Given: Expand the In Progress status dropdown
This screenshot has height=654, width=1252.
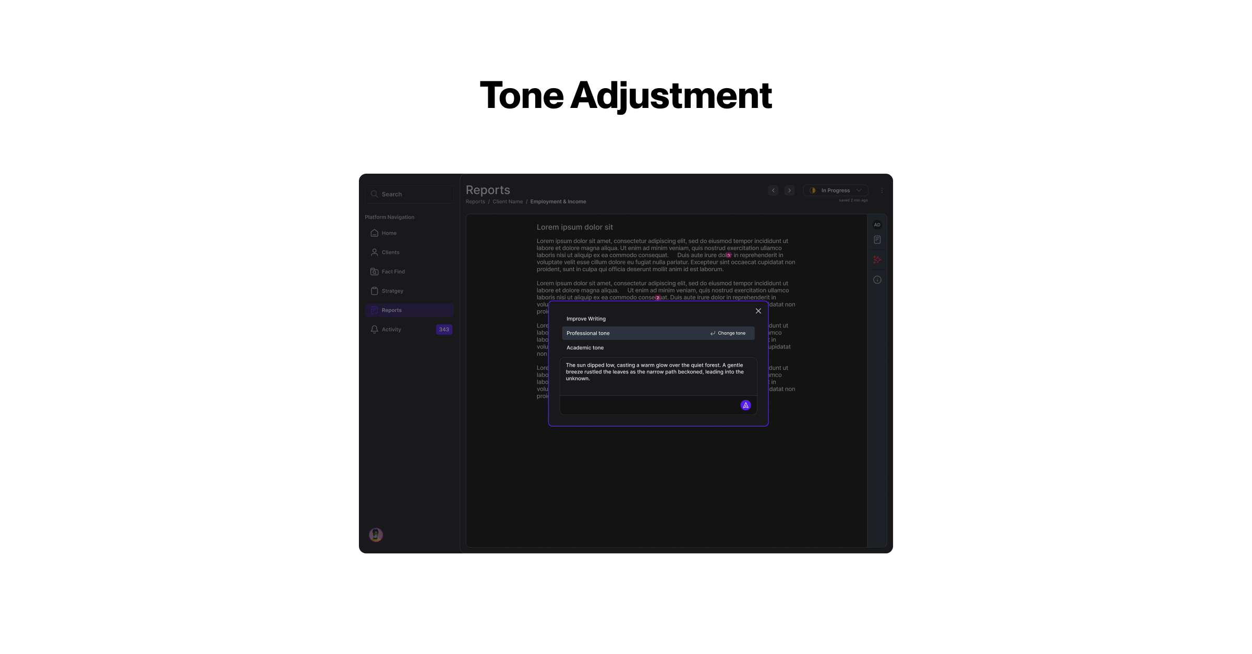Looking at the screenshot, I should point(836,190).
